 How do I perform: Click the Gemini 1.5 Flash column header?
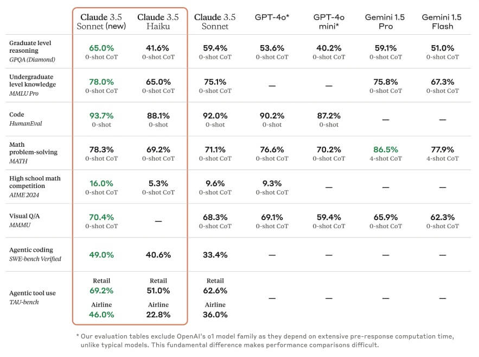tap(442, 21)
